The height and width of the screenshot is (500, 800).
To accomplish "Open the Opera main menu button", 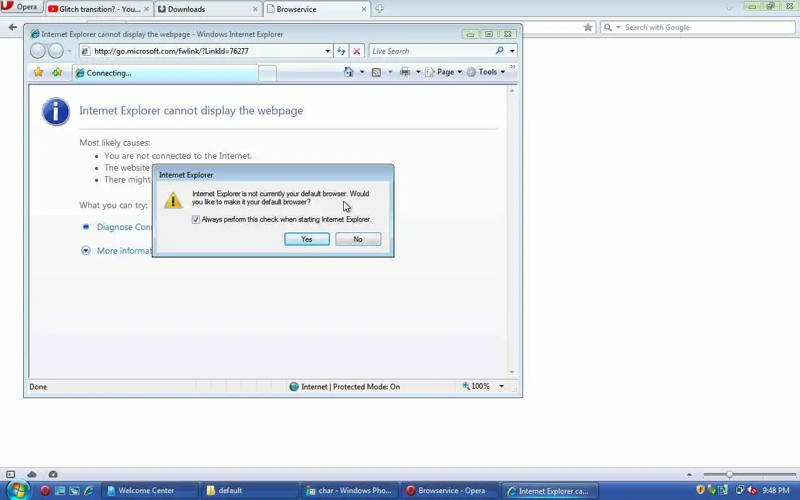I will 22,7.
